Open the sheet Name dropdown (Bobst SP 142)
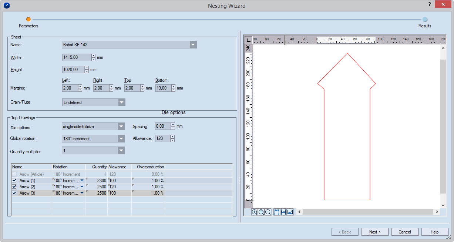The height and width of the screenshot is (242, 454). (193, 45)
